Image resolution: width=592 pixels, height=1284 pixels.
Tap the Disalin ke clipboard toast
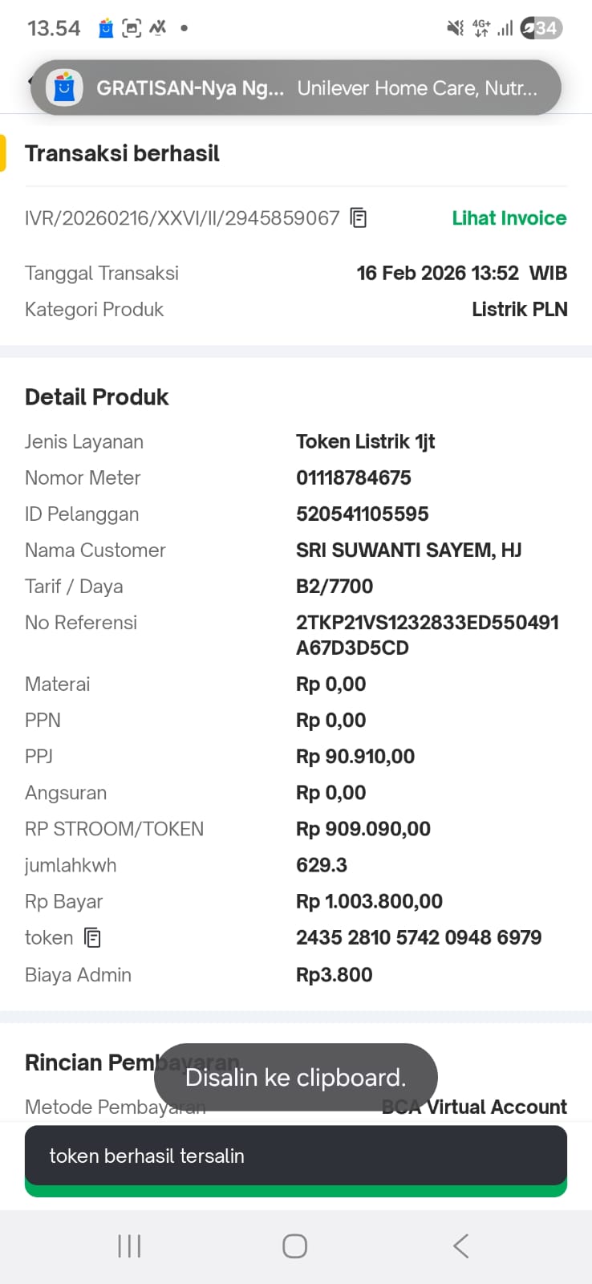(295, 1077)
